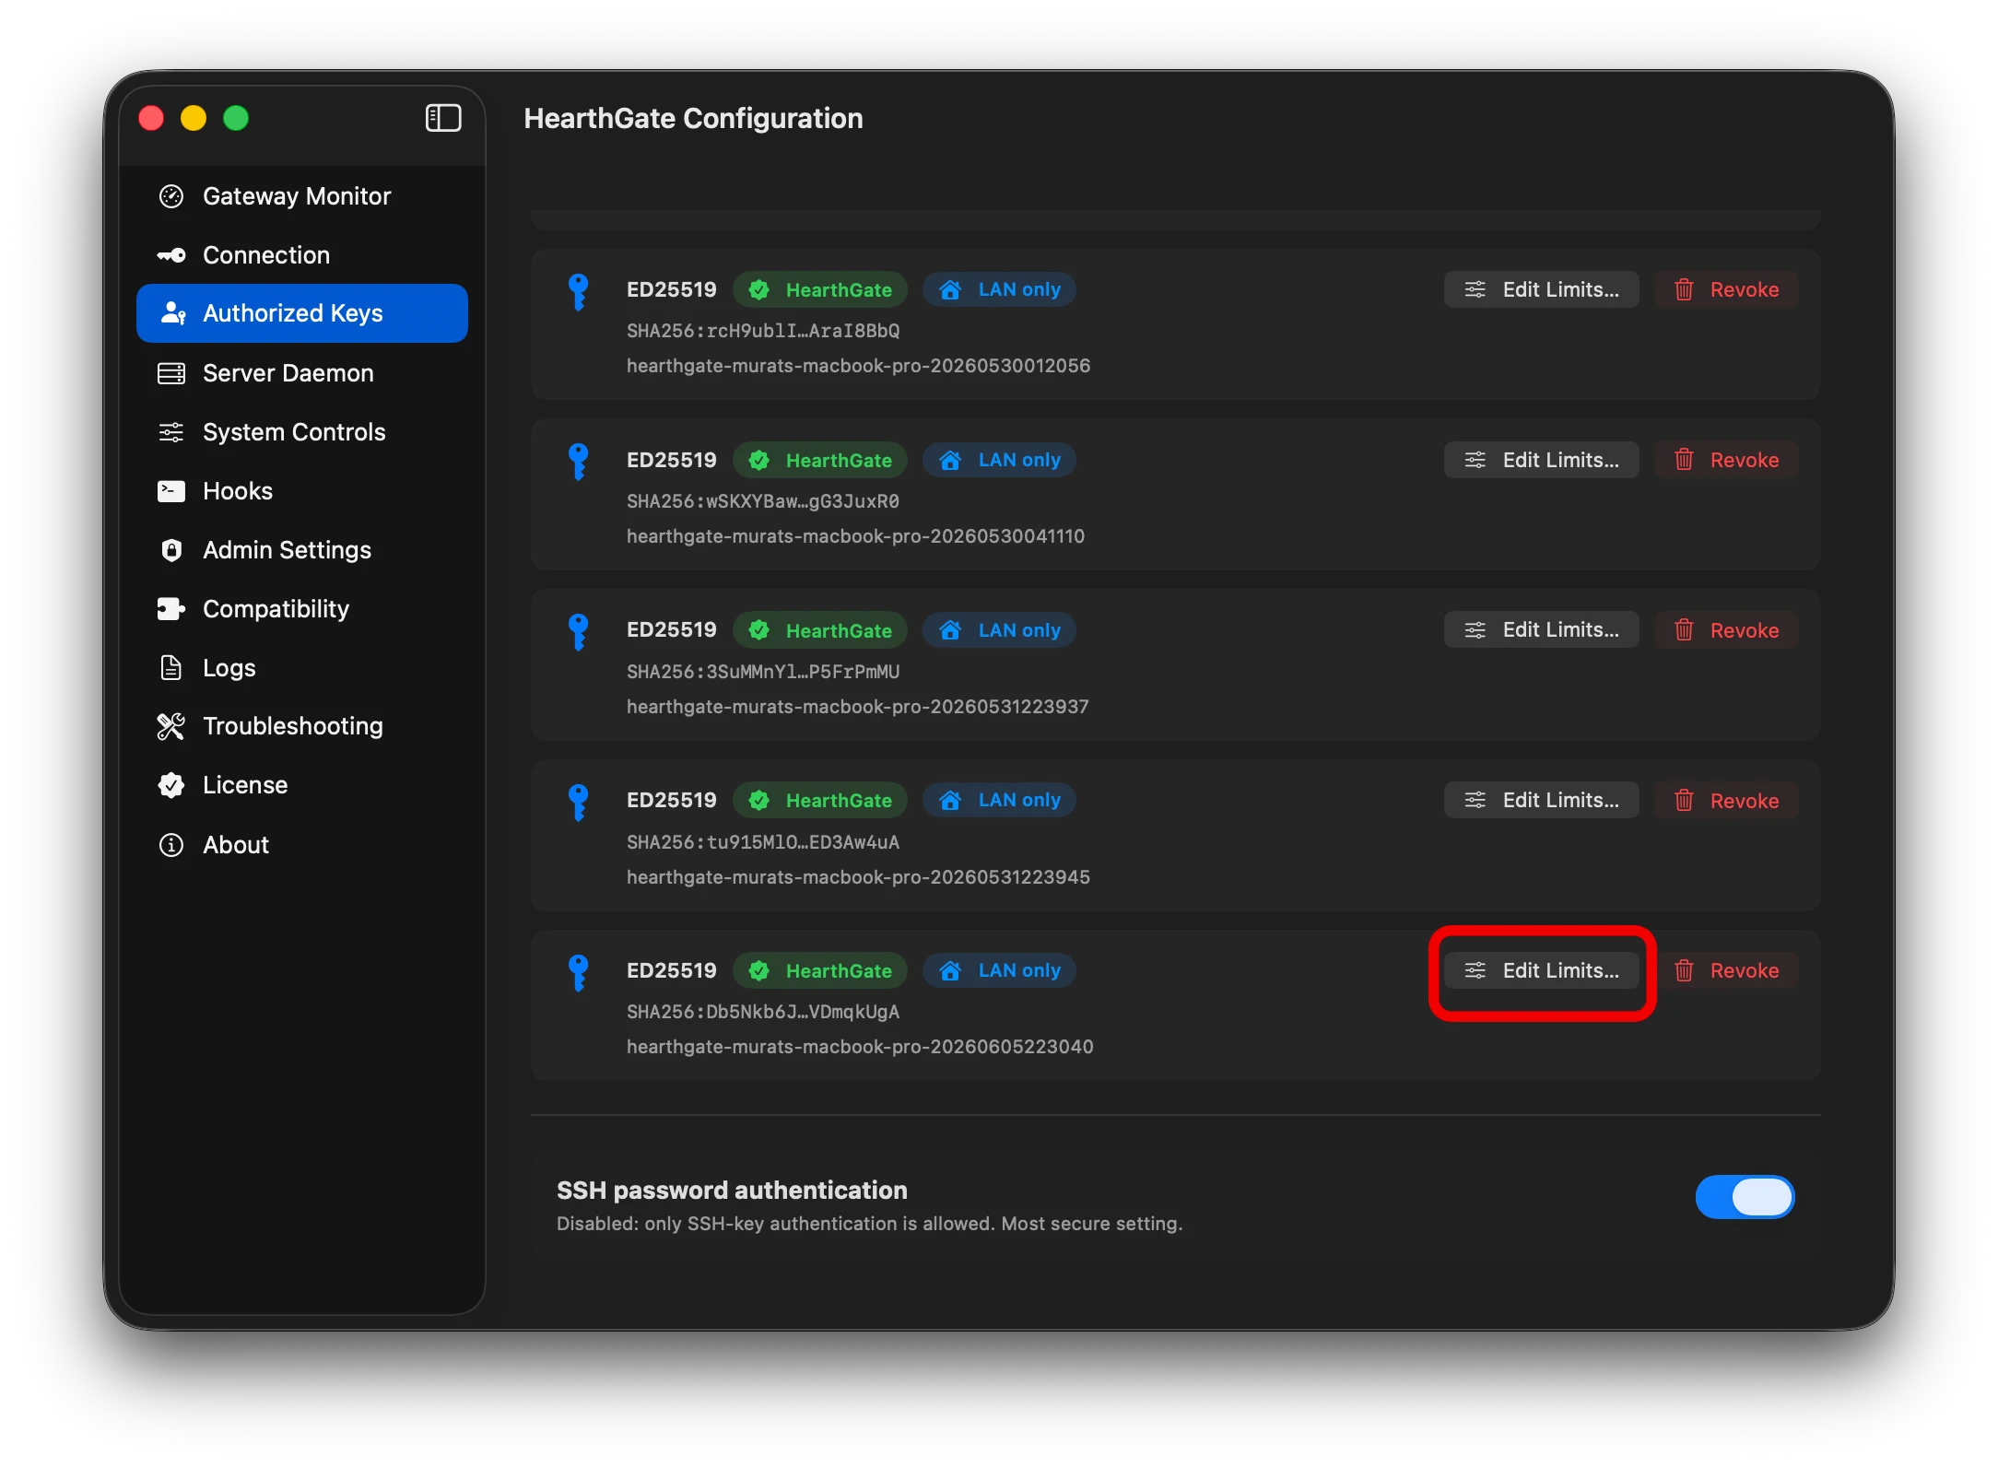Click the License seal icon
Viewport: 1998px width, 1467px height.
171,785
